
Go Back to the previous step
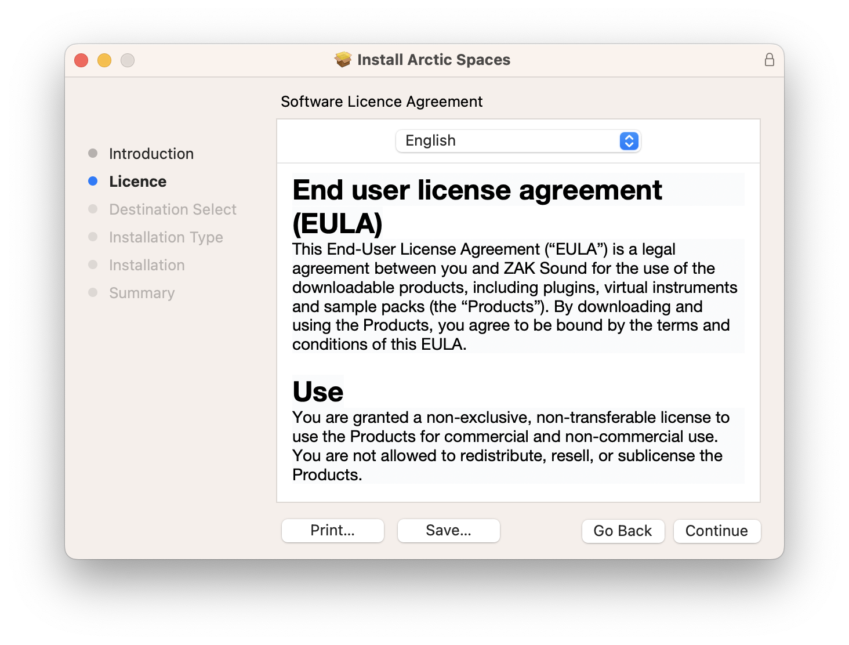623,531
